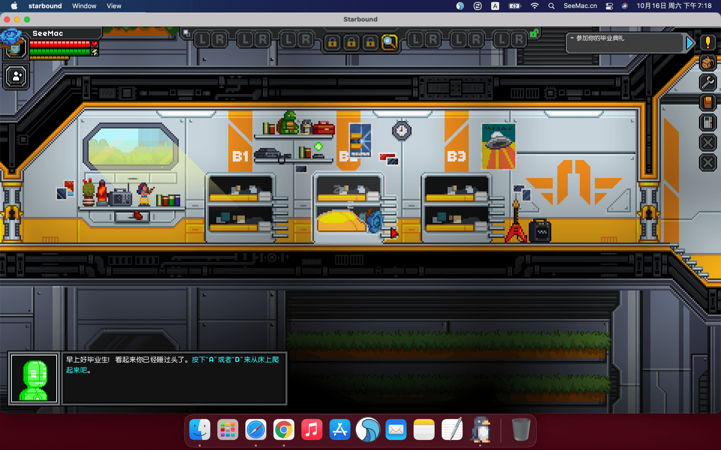Open the View menu
This screenshot has height=450, width=721.
pyautogui.click(x=114, y=6)
